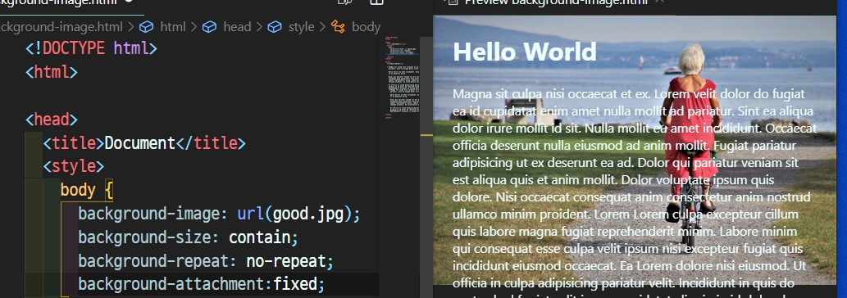
Task: Click the opening <html> tag in code
Action: pos(52,72)
